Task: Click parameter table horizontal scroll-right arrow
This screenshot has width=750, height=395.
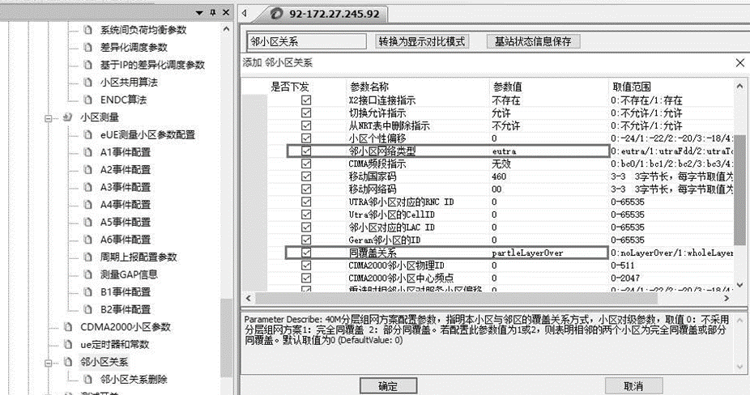Action: tap(727, 298)
